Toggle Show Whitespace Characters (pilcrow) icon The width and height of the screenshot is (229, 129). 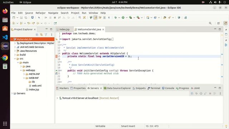(109, 18)
